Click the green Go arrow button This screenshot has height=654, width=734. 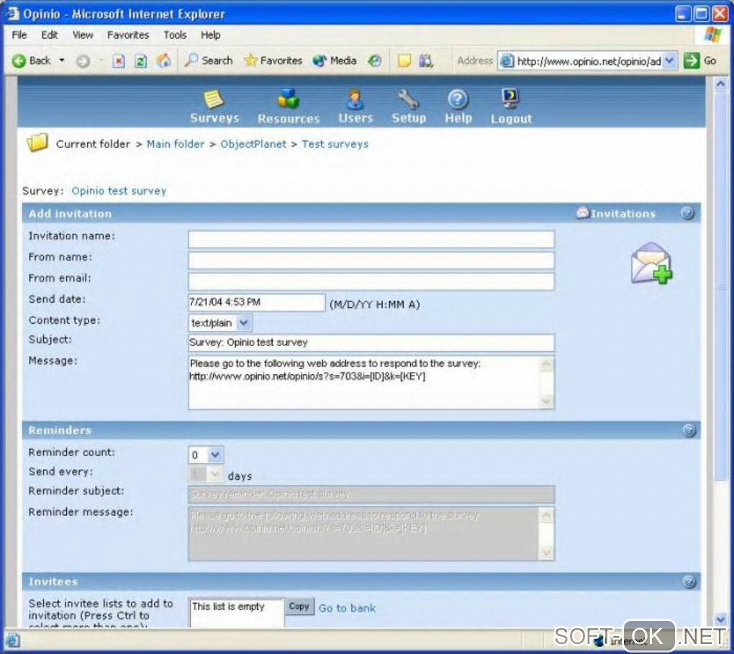(x=692, y=61)
